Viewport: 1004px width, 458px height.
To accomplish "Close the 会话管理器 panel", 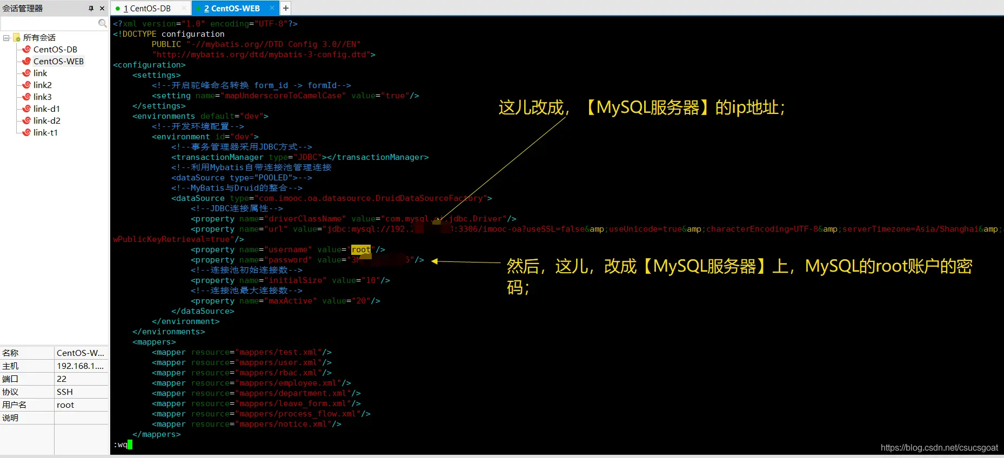I will click(102, 8).
